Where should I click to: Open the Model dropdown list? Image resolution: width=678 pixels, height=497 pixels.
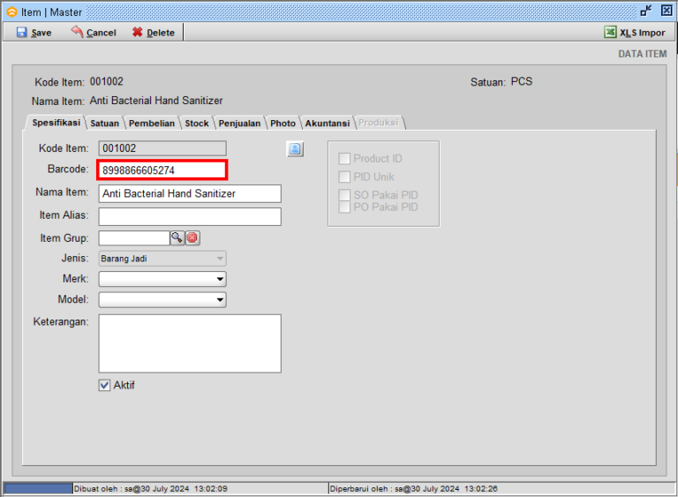click(219, 300)
